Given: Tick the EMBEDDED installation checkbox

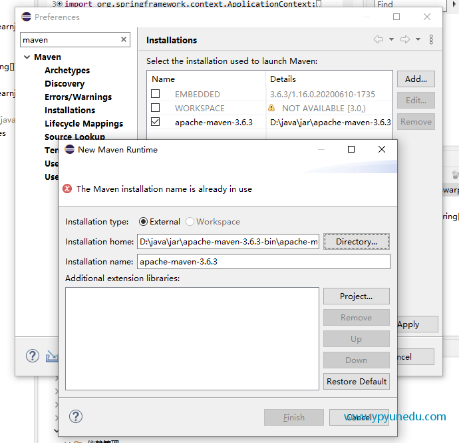Looking at the screenshot, I should point(155,94).
